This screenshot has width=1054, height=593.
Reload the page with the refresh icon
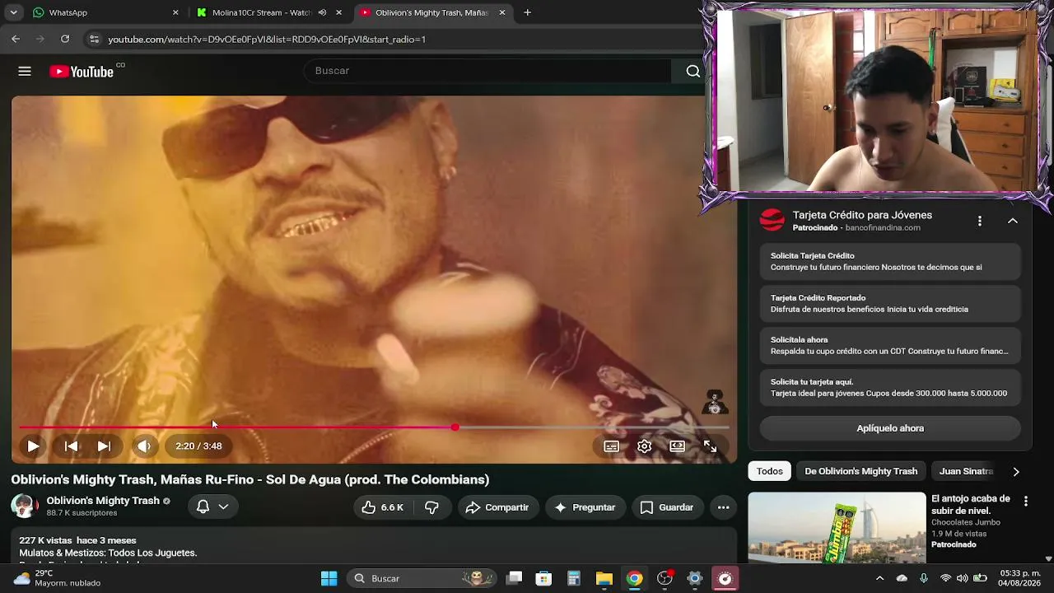pyautogui.click(x=65, y=39)
